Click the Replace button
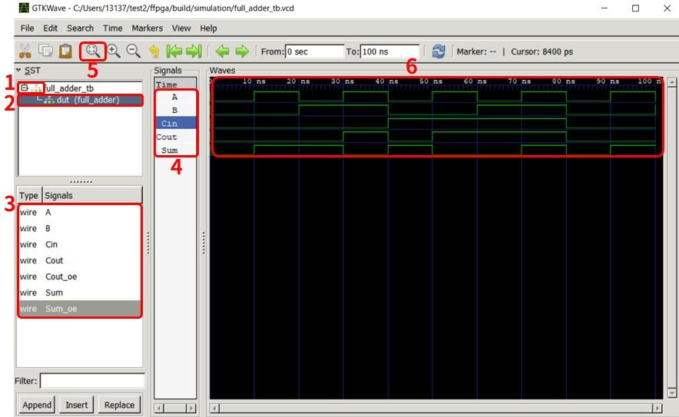The height and width of the screenshot is (417, 679). coord(119,405)
